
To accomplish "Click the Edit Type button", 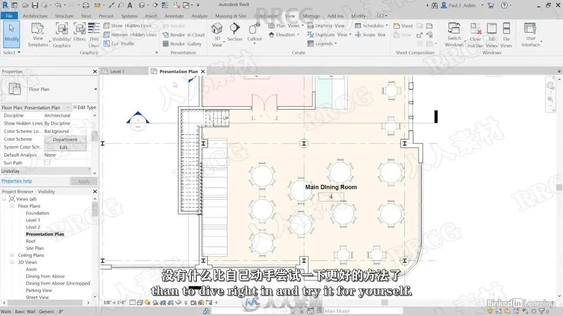I will pyautogui.click(x=84, y=107).
